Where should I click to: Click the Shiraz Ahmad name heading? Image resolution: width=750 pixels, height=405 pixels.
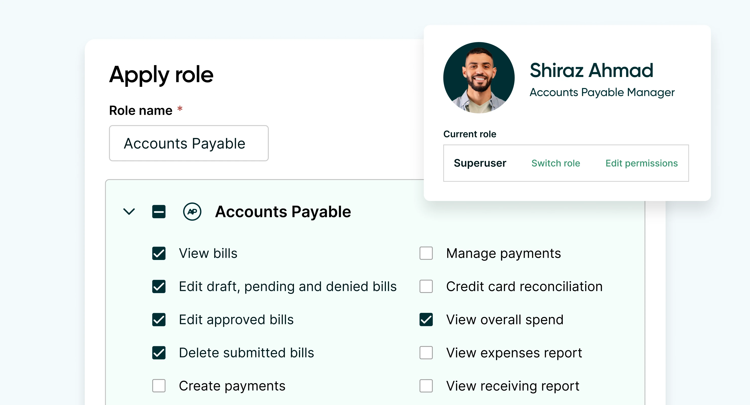coord(591,70)
